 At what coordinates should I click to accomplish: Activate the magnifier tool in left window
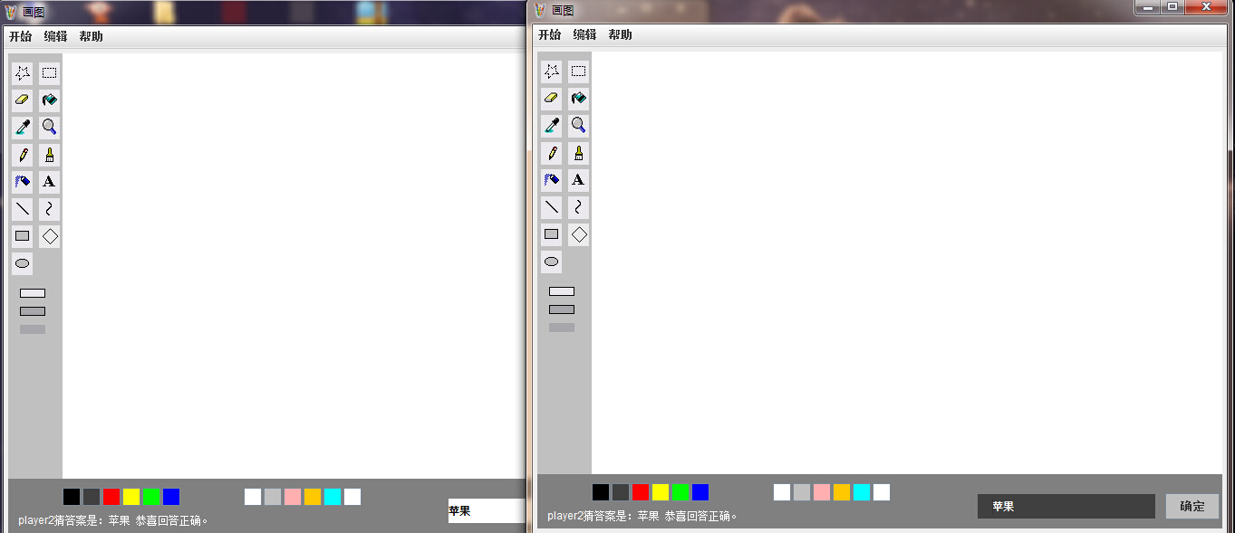[49, 128]
